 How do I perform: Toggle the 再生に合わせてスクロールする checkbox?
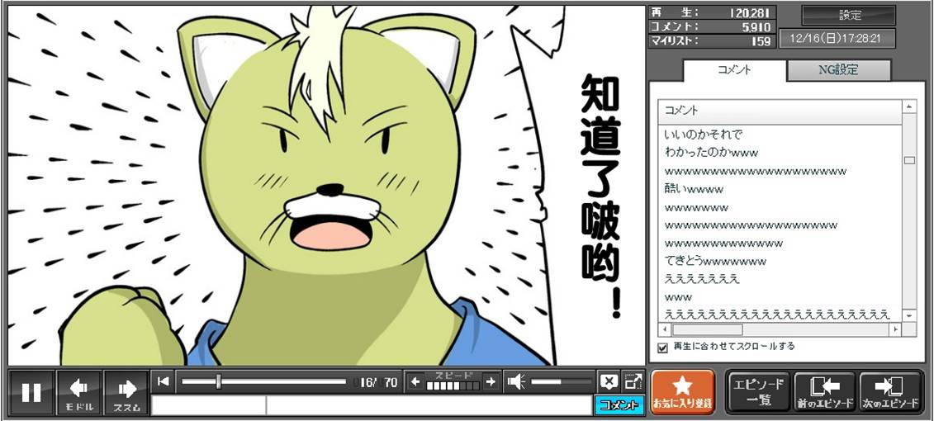coord(662,348)
